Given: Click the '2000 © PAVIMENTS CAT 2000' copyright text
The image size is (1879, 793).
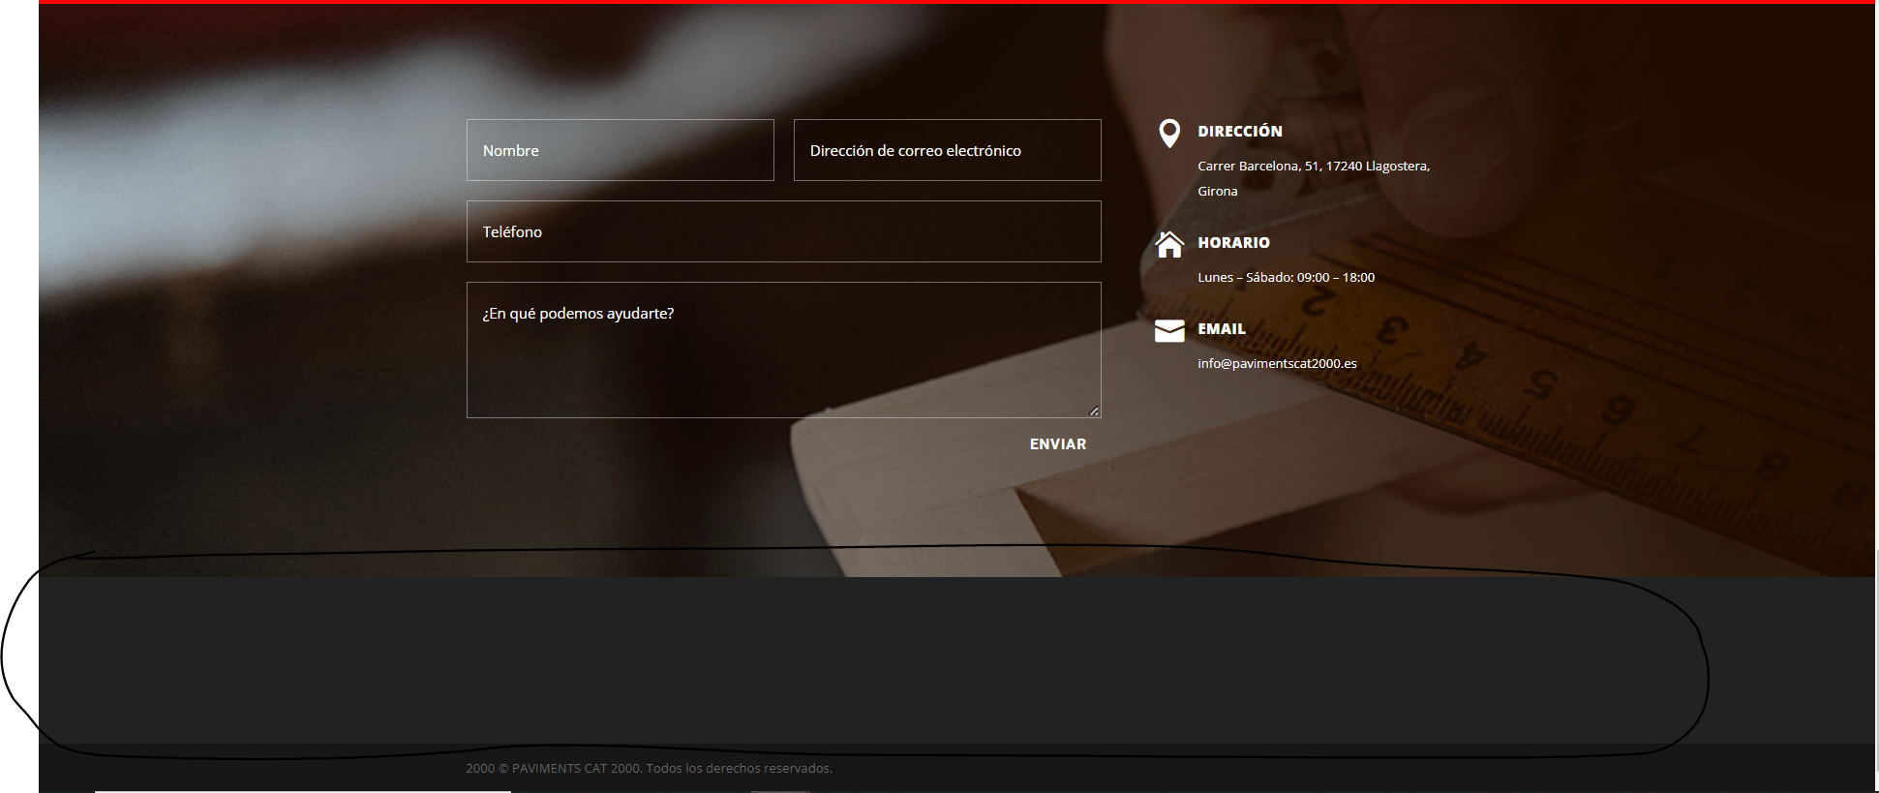Looking at the screenshot, I should (x=649, y=768).
